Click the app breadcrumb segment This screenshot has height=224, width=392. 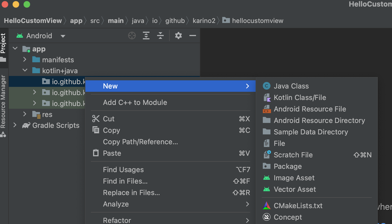(x=76, y=21)
